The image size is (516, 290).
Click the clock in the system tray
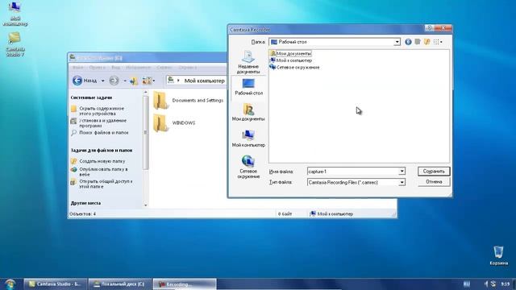506,284
